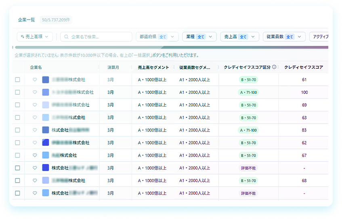This screenshot has height=219, width=342.
Task: Click the heart icon in score 100 row
Action: coord(35,92)
